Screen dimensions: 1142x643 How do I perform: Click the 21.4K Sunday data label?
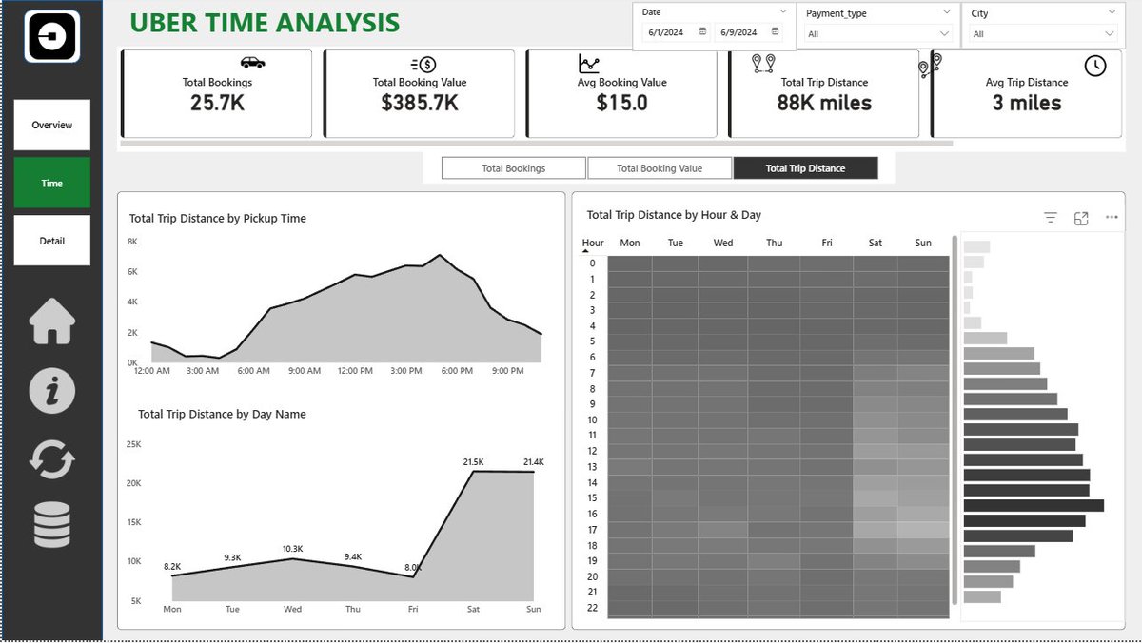coord(533,462)
